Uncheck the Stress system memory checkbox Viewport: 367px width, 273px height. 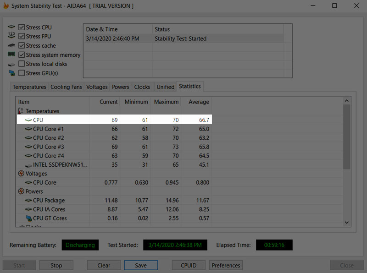coord(22,55)
